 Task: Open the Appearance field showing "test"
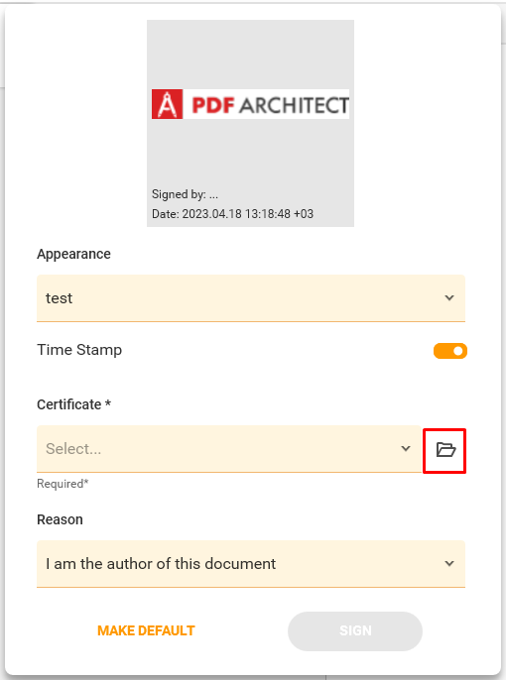click(251, 298)
